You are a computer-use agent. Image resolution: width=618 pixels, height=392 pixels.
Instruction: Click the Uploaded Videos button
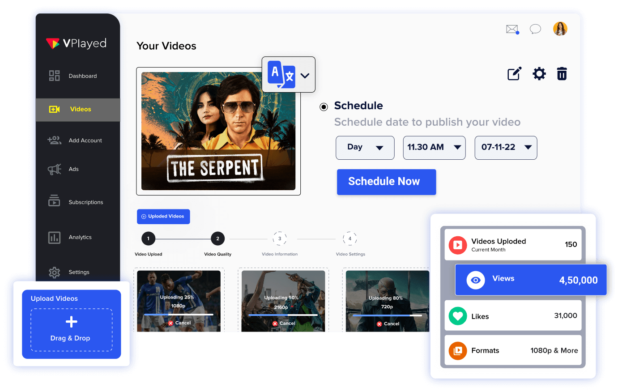coord(163,216)
